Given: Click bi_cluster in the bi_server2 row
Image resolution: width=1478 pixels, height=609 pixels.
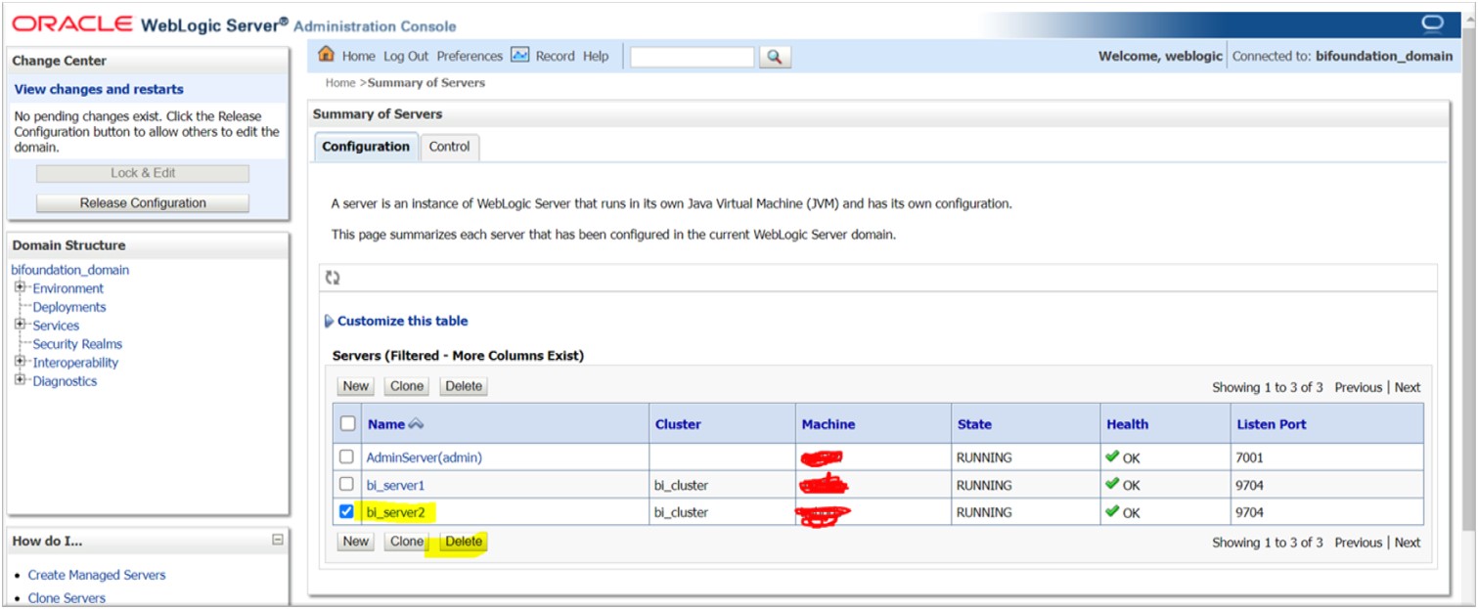Looking at the screenshot, I should pyautogui.click(x=681, y=512).
